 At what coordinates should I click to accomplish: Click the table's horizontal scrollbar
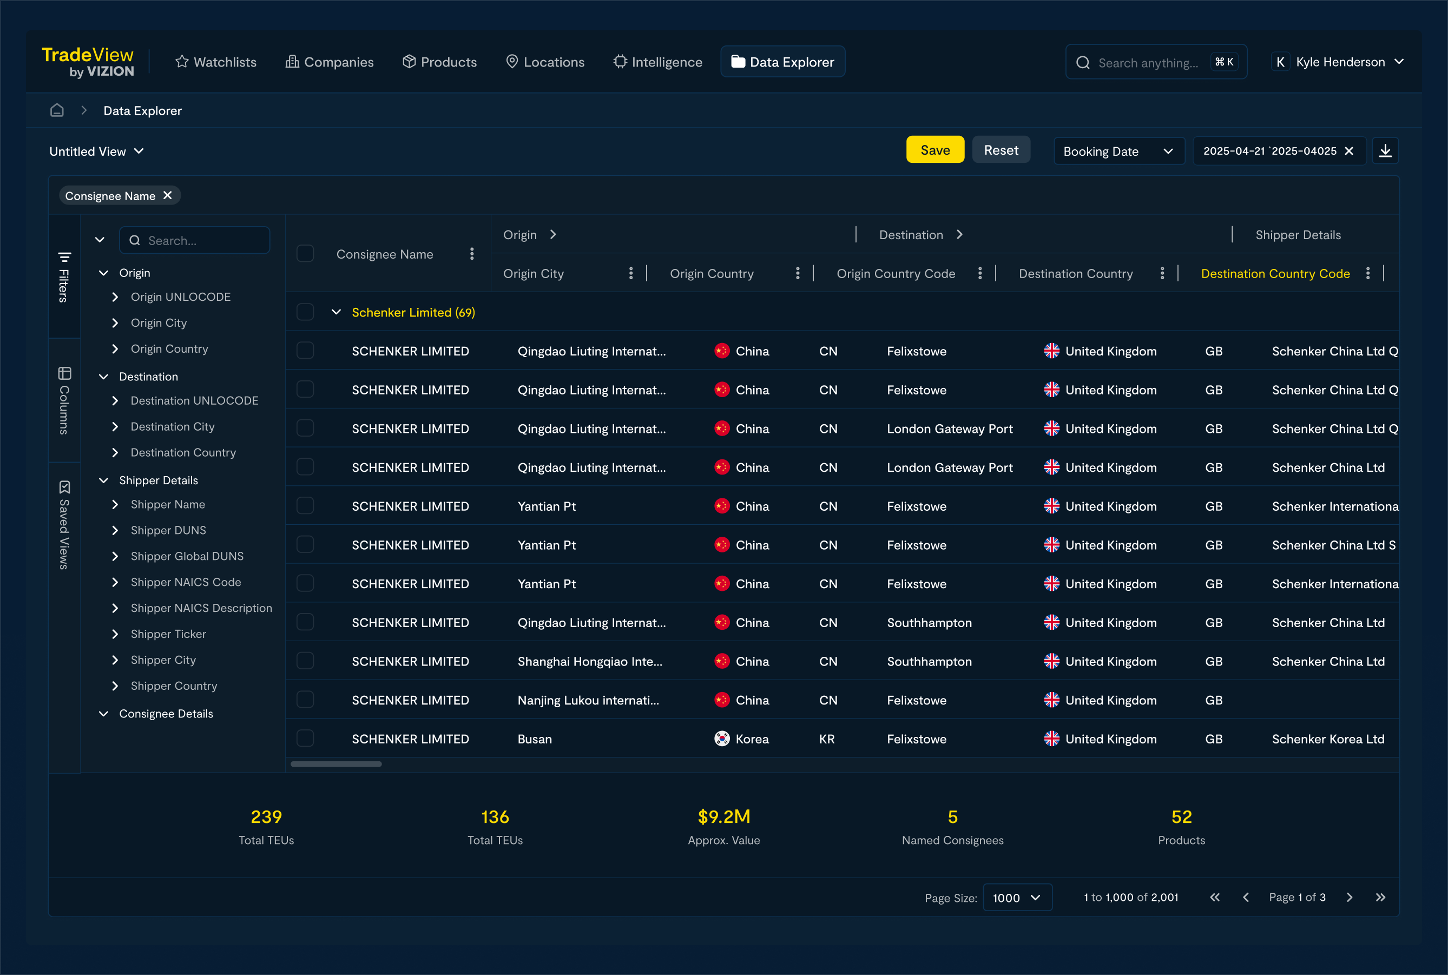337,764
